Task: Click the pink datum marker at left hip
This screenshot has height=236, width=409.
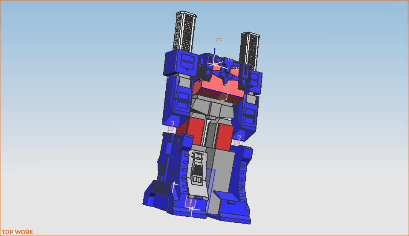Action: (x=171, y=127)
